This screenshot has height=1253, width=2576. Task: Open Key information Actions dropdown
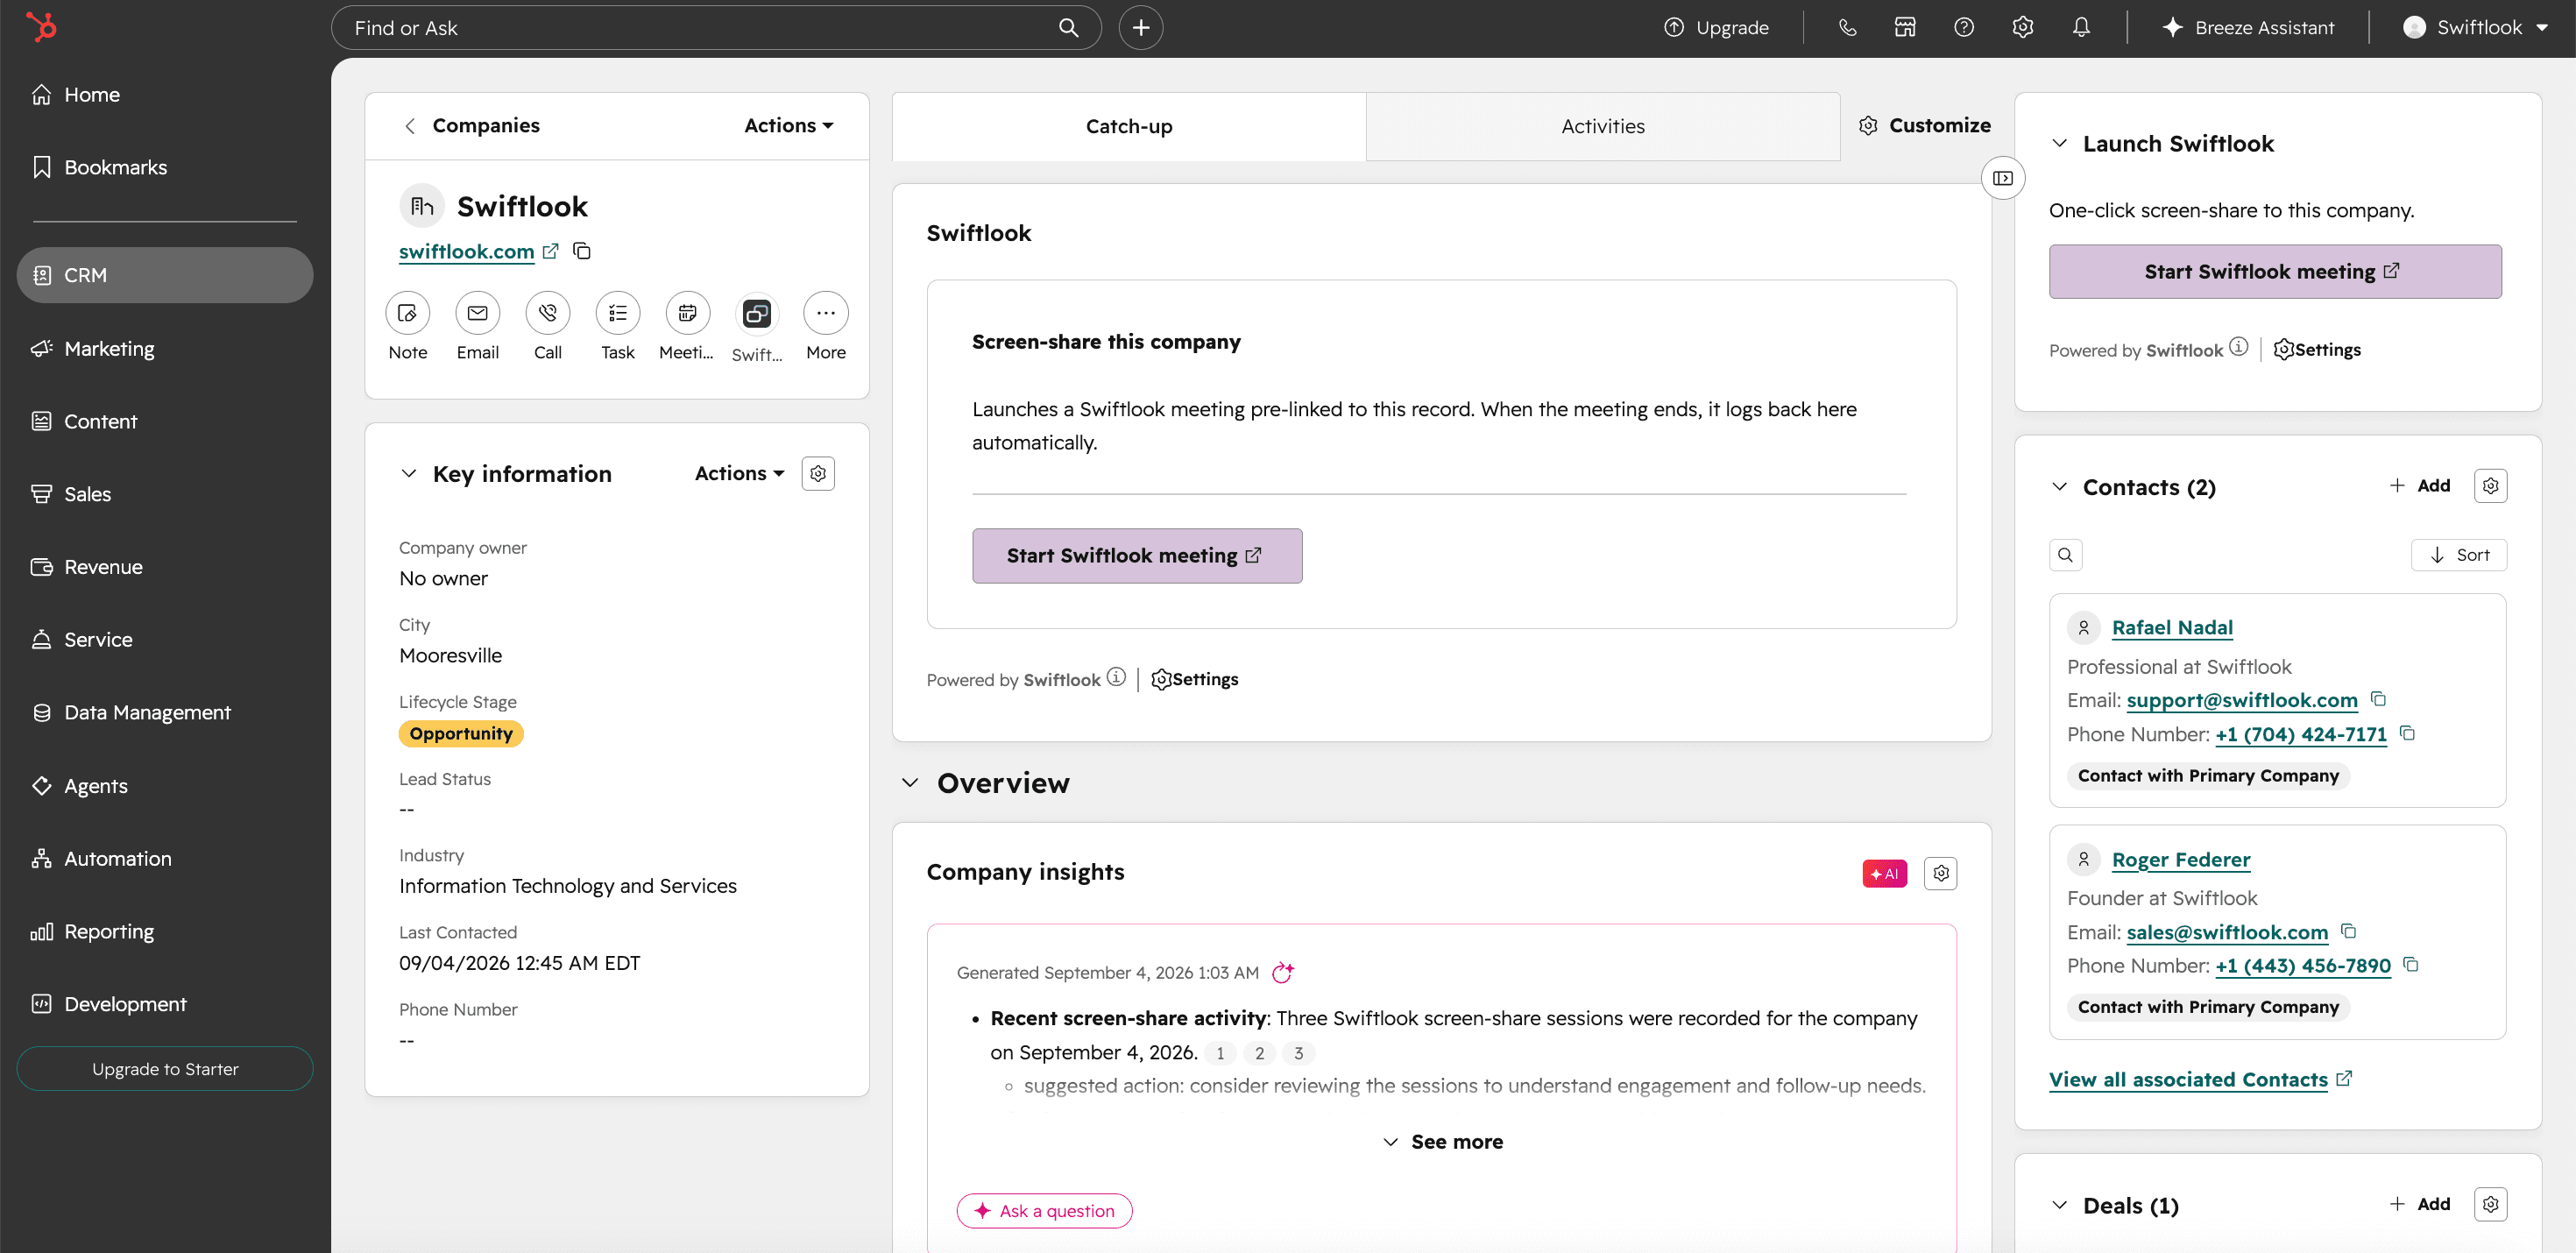(740, 473)
